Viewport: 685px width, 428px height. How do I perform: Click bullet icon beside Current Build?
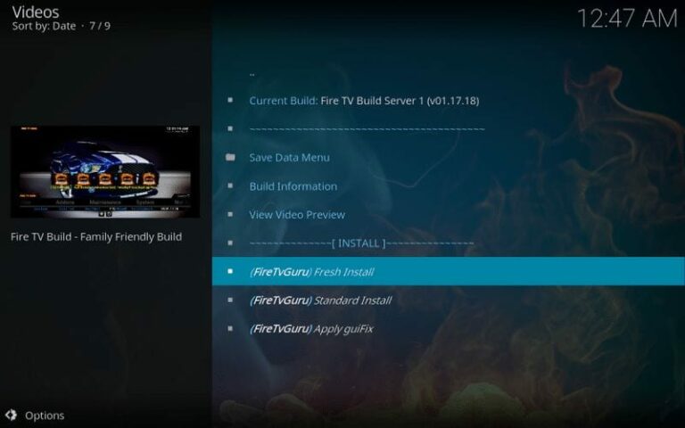pos(230,100)
